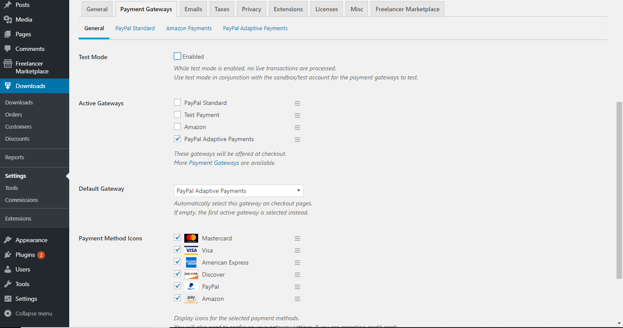Click the Discover card logo

tap(191, 274)
